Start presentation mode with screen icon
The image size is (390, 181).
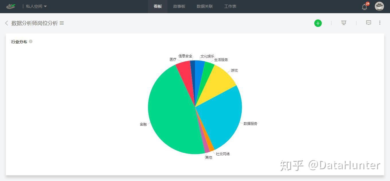(x=344, y=23)
